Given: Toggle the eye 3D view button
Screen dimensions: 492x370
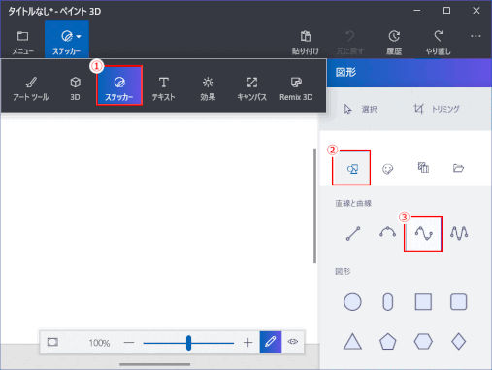Looking at the screenshot, I should [x=292, y=342].
